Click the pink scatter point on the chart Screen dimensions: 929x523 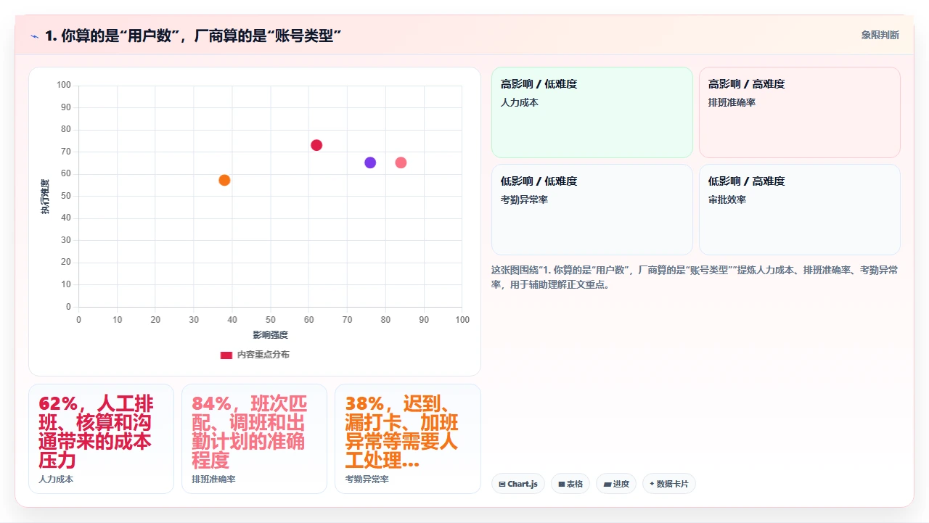401,162
